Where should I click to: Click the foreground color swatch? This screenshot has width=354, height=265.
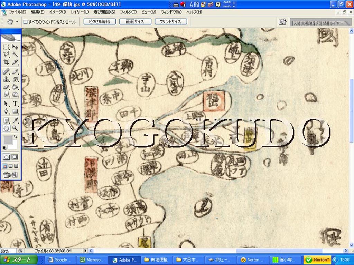click(8, 140)
